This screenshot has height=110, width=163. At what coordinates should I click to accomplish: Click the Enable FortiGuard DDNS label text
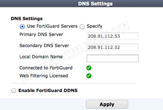[48, 91]
